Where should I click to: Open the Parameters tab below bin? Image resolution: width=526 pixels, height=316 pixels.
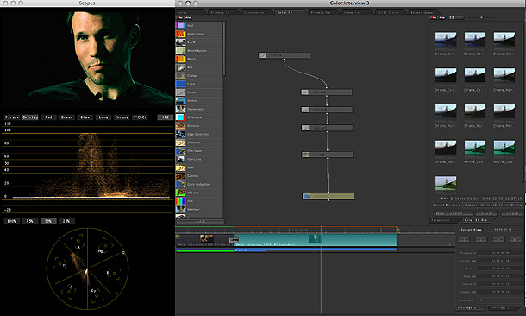pos(441,220)
